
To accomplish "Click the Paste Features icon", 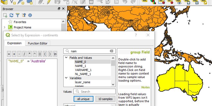I will click(116, 2).
